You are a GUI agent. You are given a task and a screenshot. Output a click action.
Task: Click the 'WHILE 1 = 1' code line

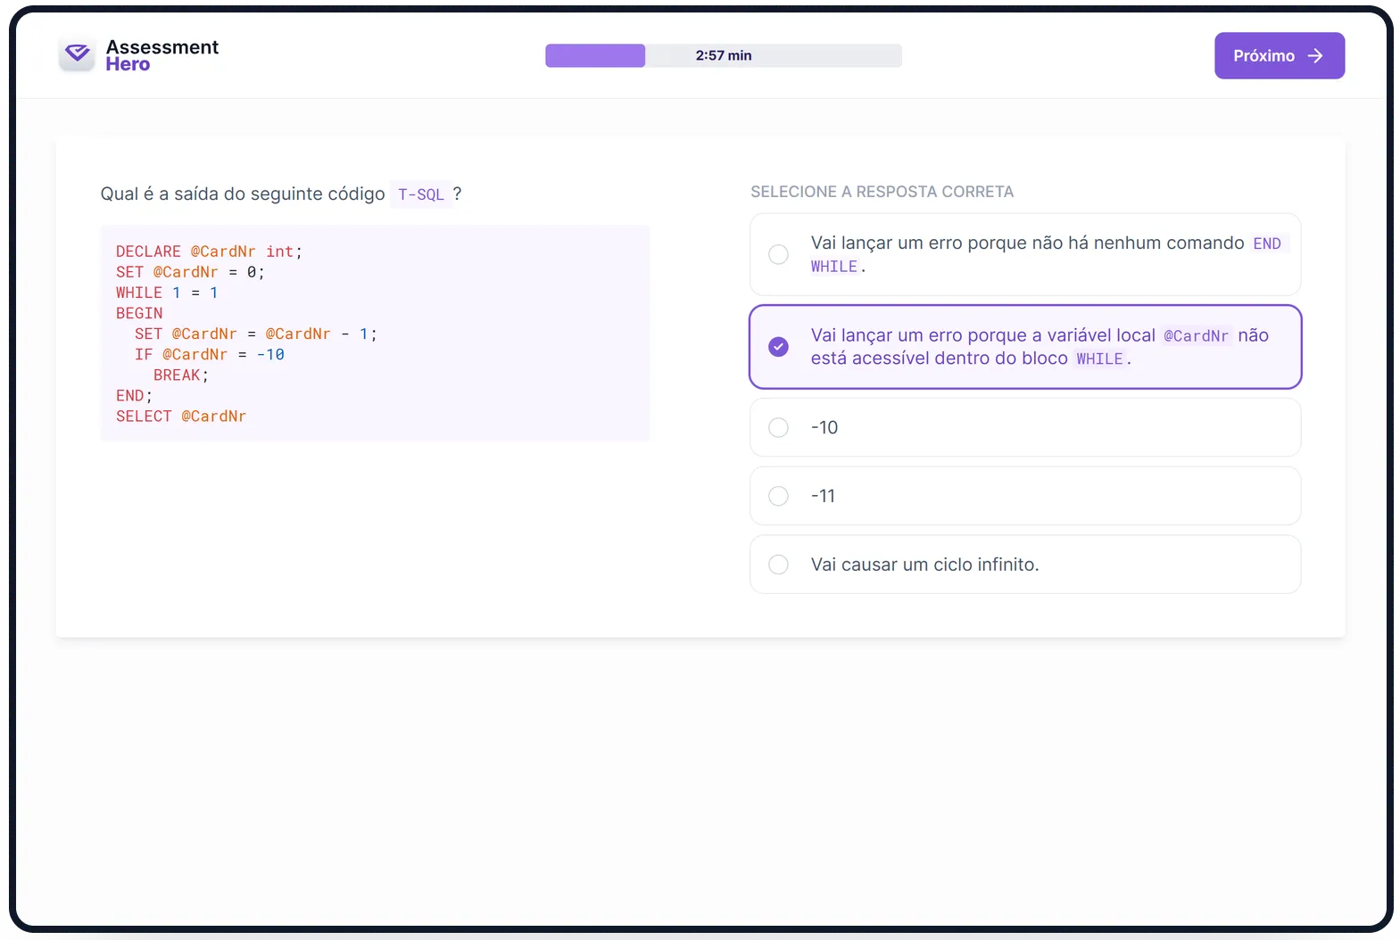click(x=167, y=293)
